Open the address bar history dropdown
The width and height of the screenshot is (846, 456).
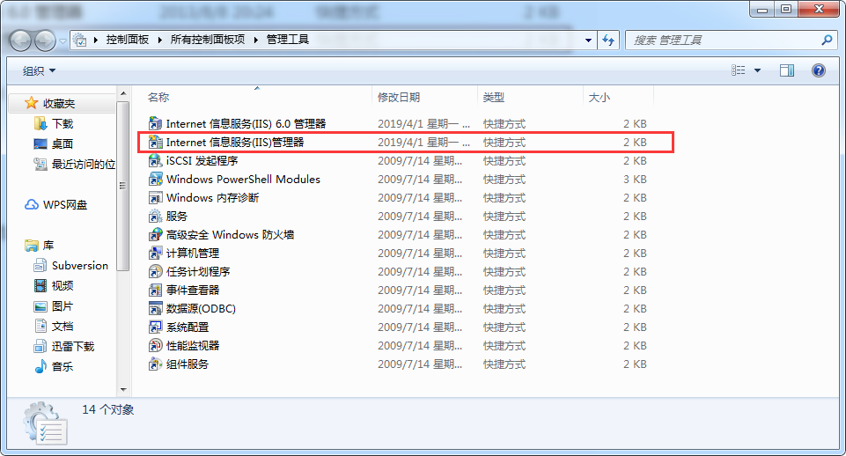tap(588, 40)
